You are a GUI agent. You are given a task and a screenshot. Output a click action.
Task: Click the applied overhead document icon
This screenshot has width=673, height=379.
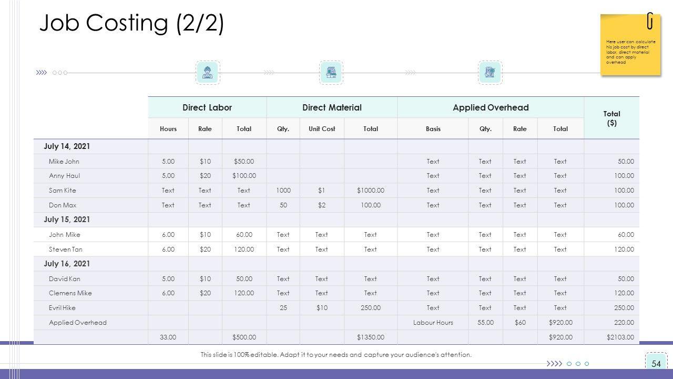[490, 73]
